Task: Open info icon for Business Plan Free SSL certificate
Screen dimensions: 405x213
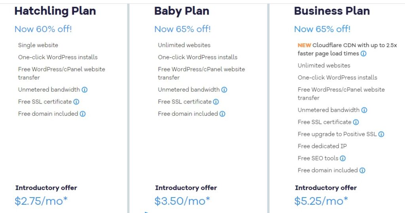Action: 356,122
